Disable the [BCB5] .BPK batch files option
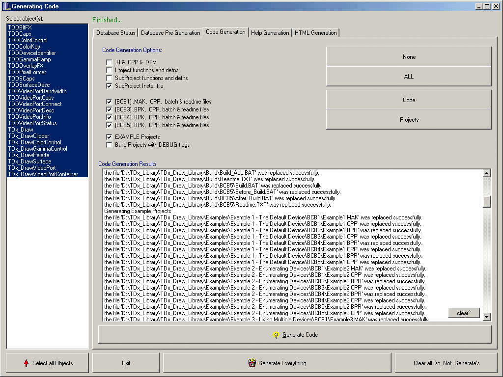This screenshot has height=377, width=503. [x=109, y=125]
